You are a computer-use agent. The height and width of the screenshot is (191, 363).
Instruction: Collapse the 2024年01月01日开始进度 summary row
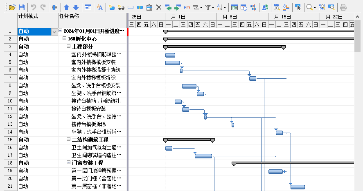[61, 31]
